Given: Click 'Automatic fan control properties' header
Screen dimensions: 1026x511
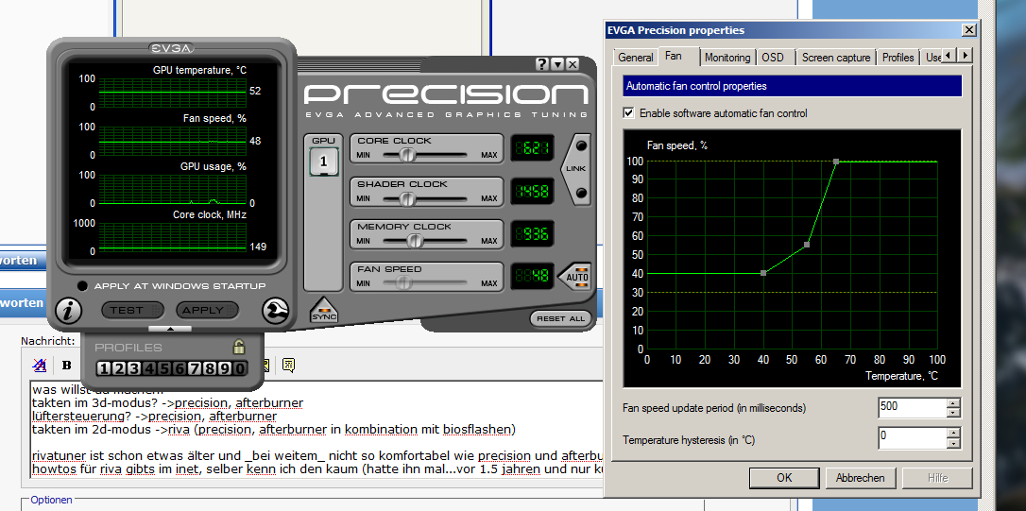Looking at the screenshot, I should click(x=793, y=86).
